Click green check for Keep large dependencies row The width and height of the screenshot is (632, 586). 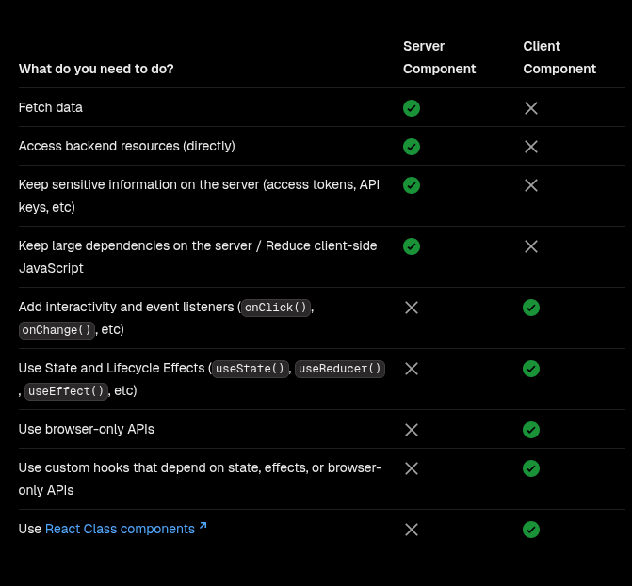point(412,246)
